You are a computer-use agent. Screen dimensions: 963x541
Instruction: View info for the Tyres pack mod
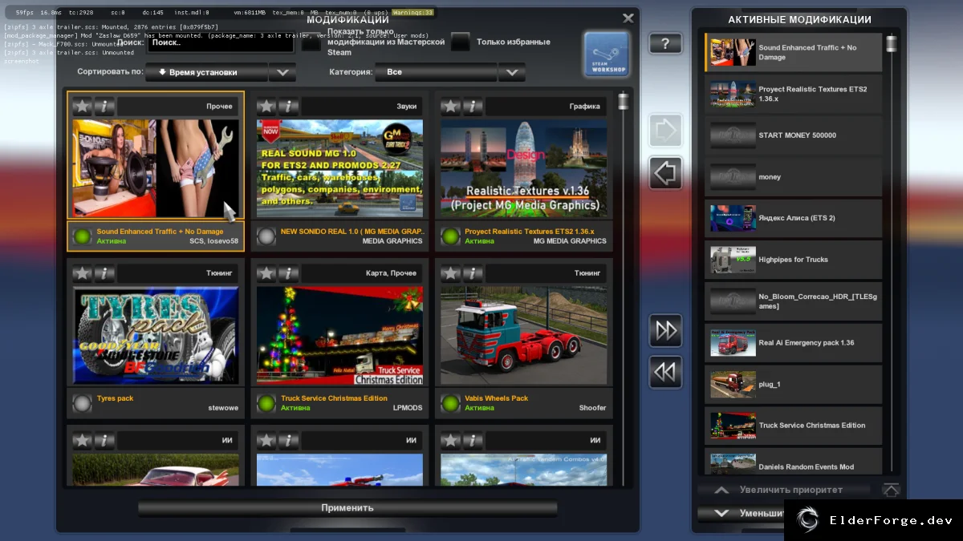[x=105, y=273]
